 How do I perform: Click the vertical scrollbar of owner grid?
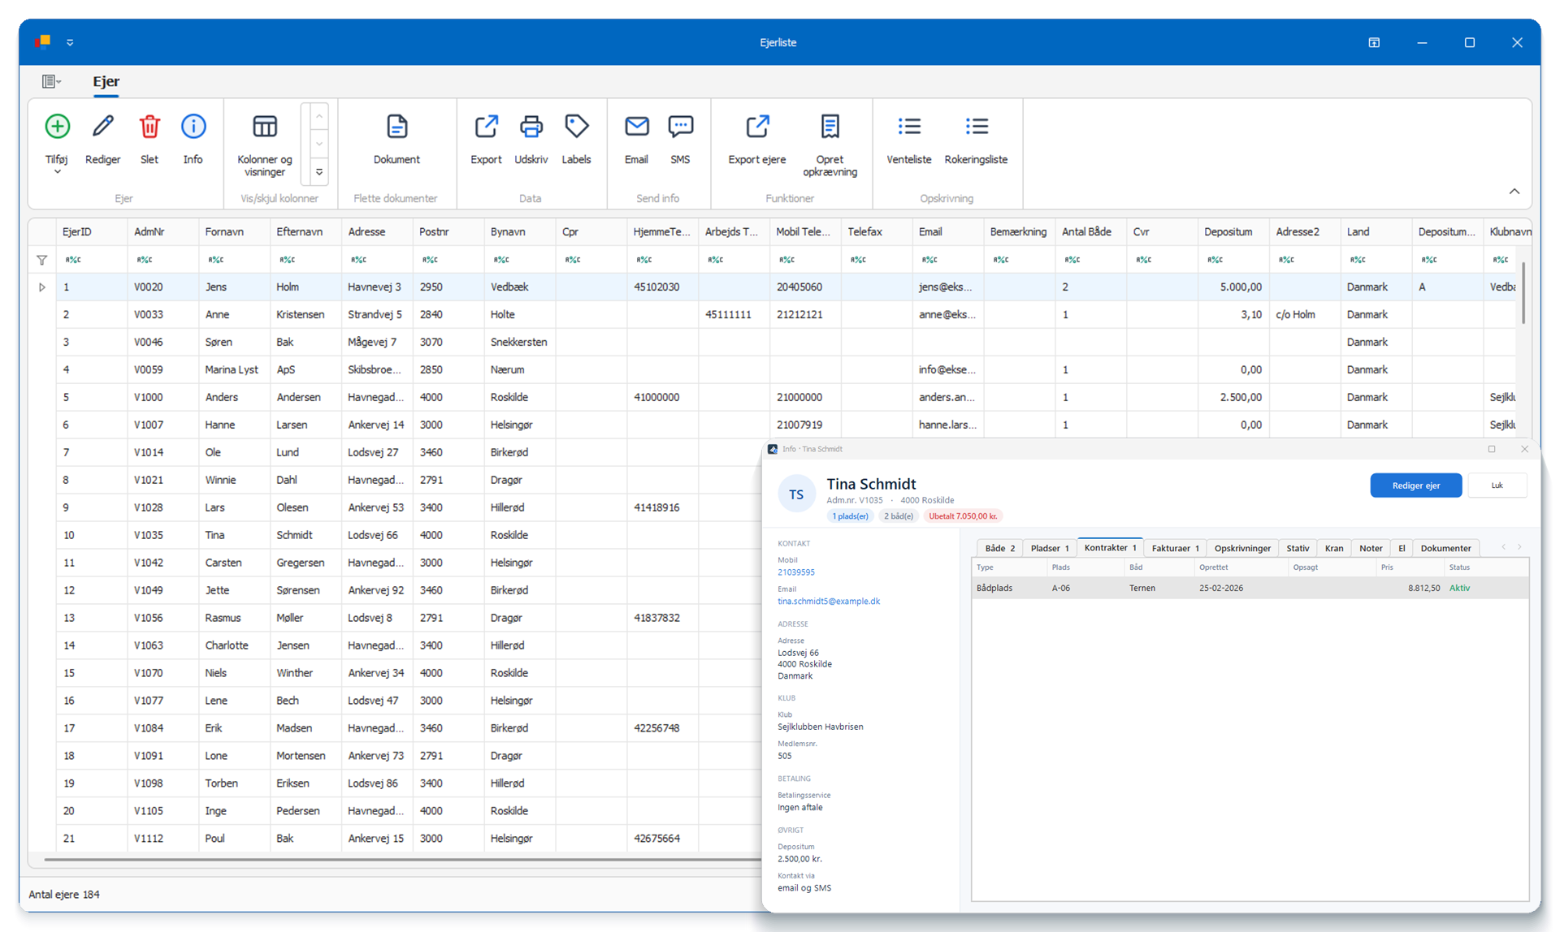click(x=1523, y=292)
